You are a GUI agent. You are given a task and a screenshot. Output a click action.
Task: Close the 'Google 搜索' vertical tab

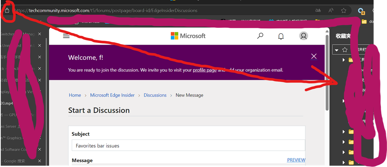pyautogui.click(x=40, y=161)
